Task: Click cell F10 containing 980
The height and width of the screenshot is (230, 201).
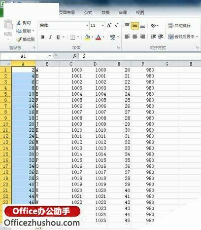Action: [143, 124]
